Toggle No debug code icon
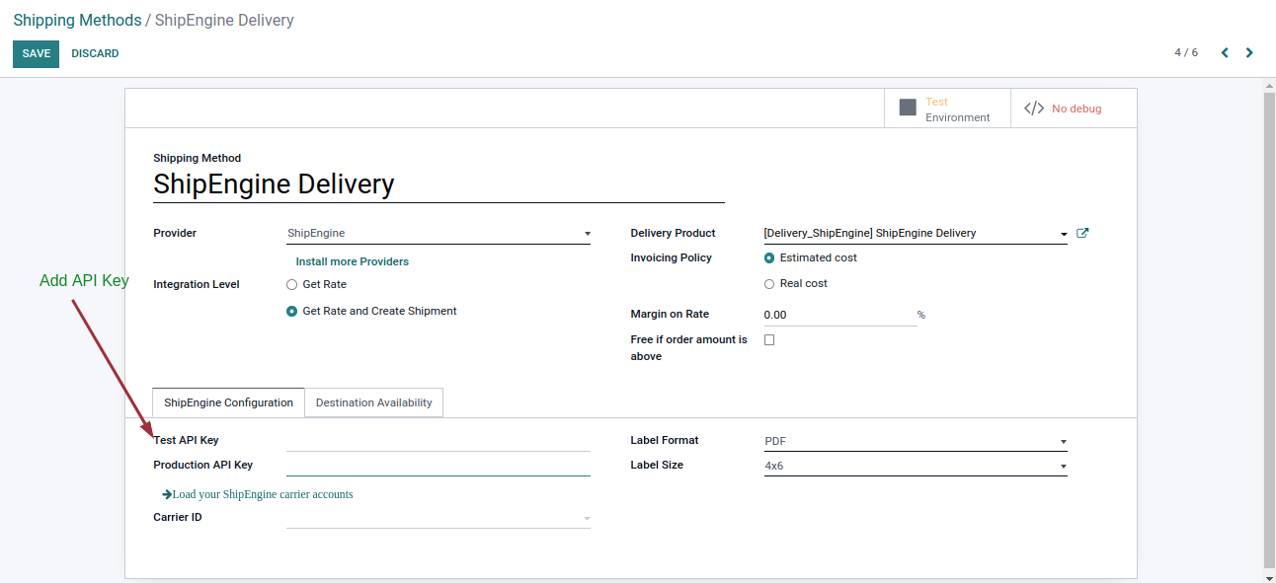Image resolution: width=1276 pixels, height=583 pixels. [x=1034, y=109]
